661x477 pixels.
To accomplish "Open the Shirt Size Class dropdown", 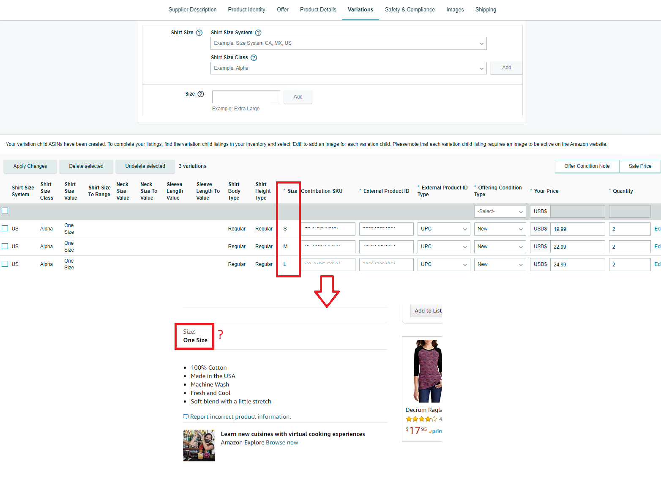I will click(x=348, y=68).
